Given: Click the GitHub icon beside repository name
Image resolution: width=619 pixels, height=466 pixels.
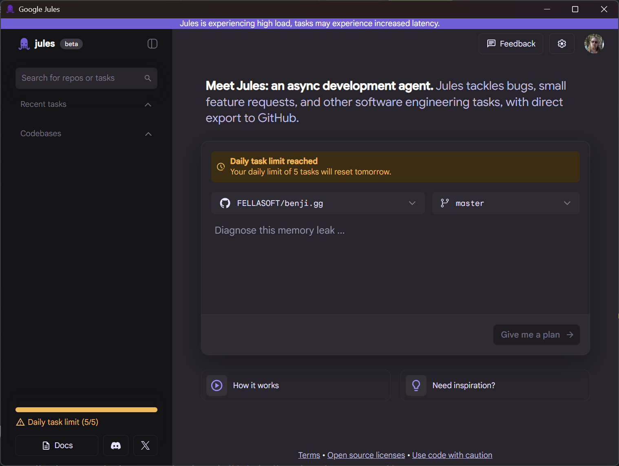Looking at the screenshot, I should 225,203.
